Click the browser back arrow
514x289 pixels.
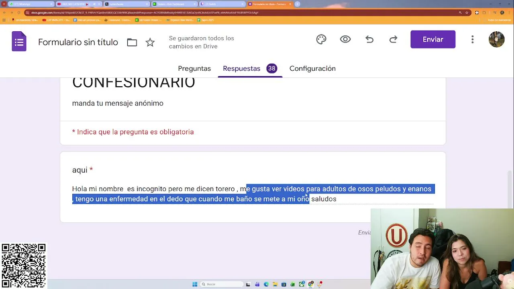[x=4, y=12]
